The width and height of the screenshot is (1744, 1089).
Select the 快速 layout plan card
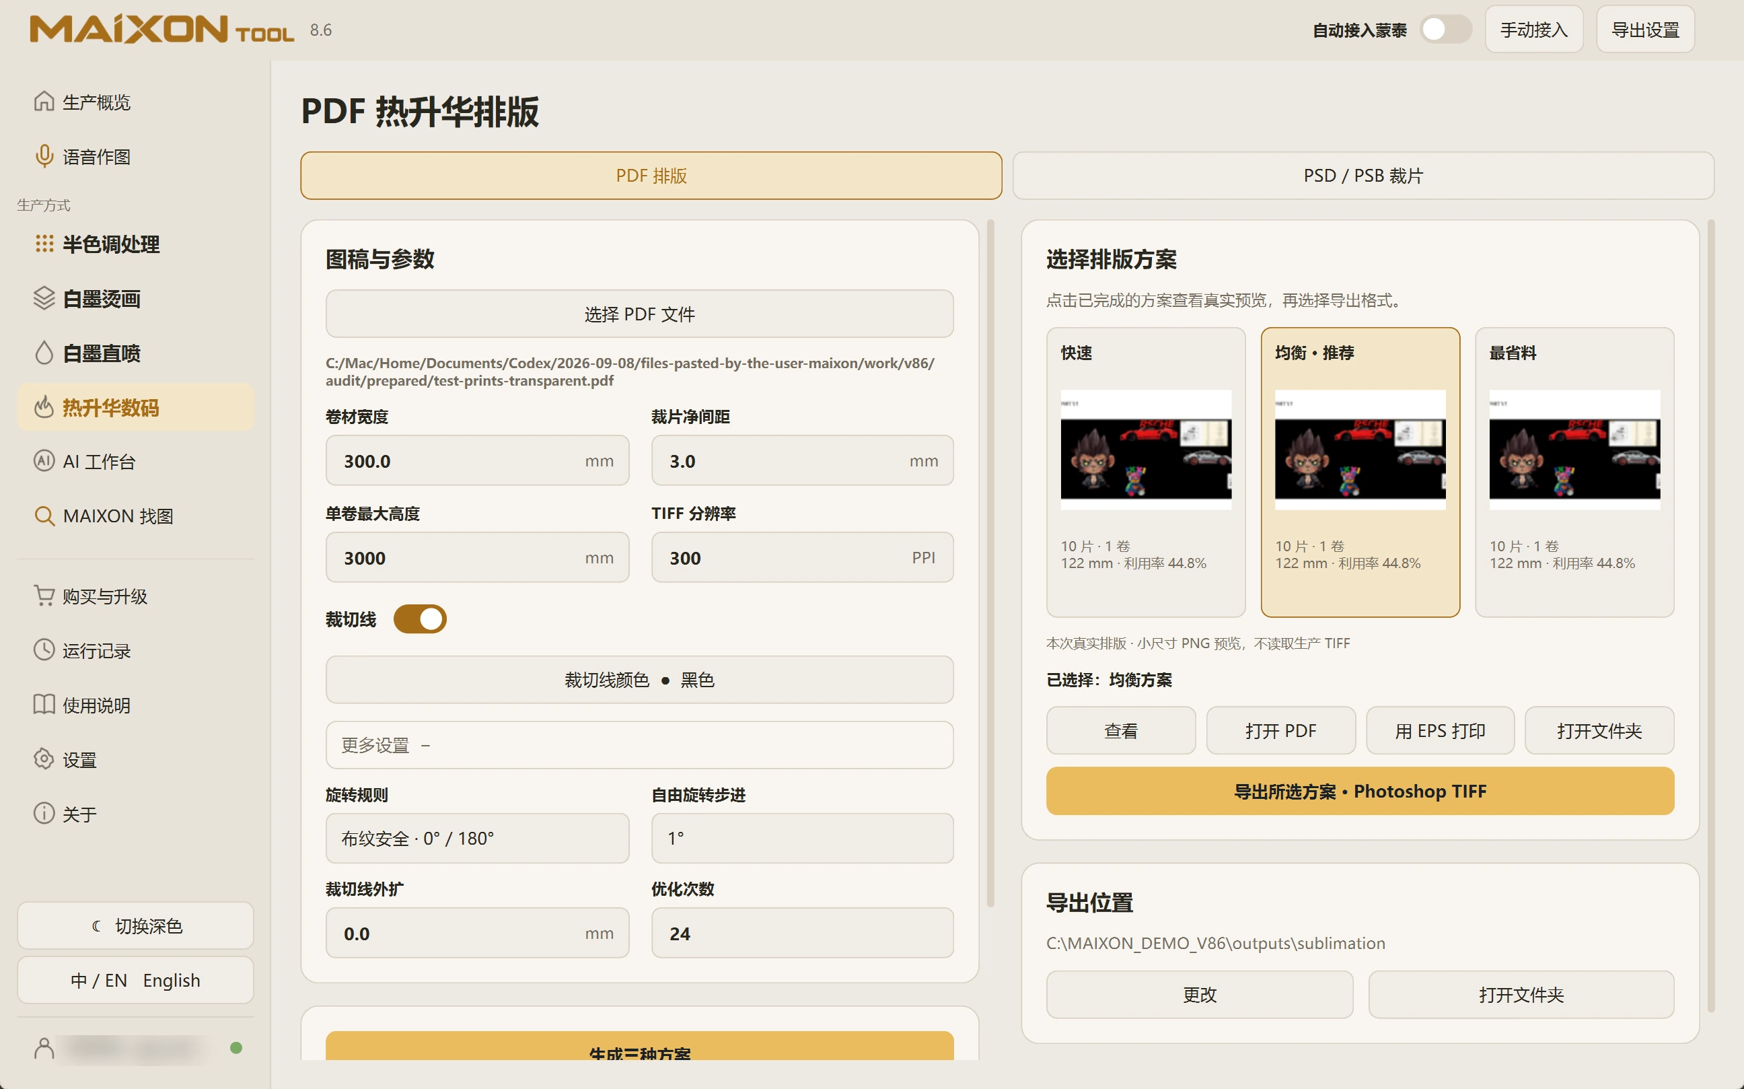pyautogui.click(x=1146, y=472)
